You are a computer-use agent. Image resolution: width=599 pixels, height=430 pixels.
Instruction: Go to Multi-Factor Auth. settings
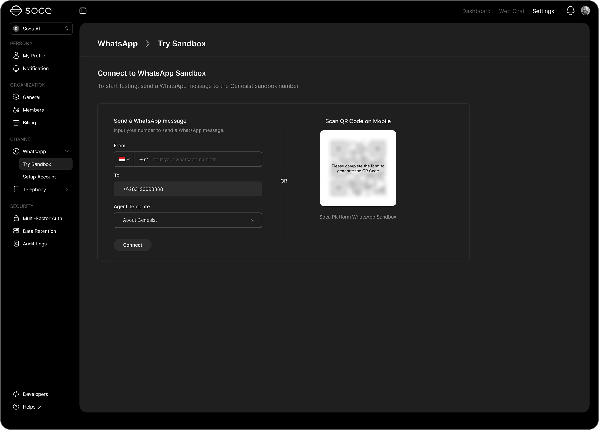point(43,219)
